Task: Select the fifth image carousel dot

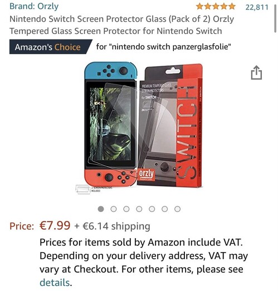Action: [x=152, y=209]
